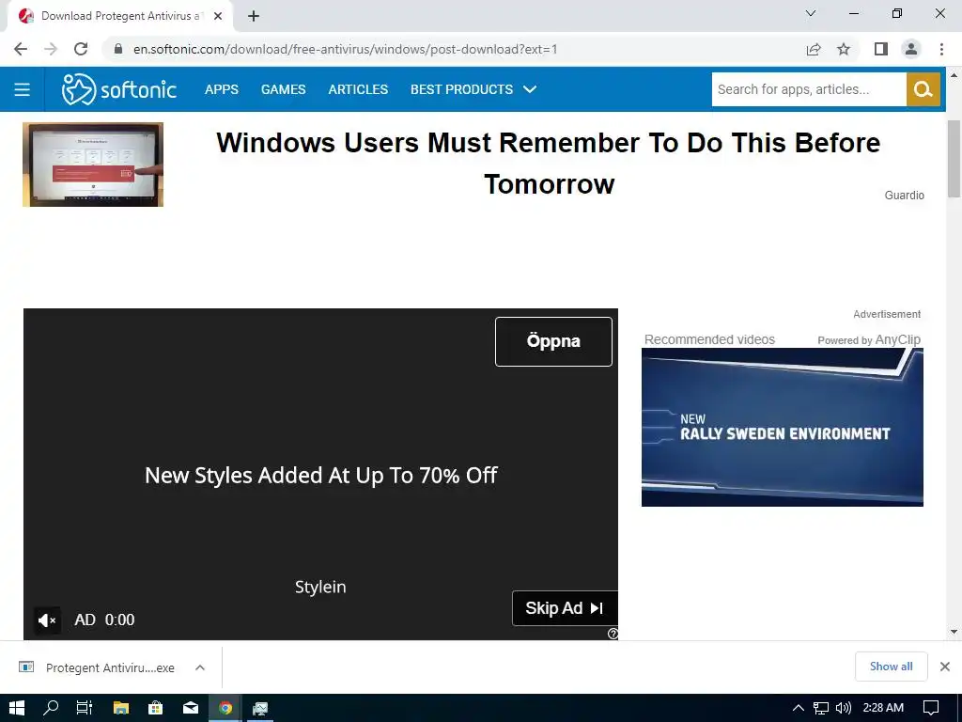Reload the current page
The image size is (962, 722).
(81, 49)
